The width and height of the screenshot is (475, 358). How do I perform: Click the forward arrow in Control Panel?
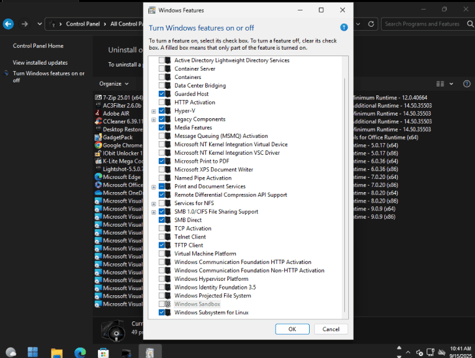point(25,24)
